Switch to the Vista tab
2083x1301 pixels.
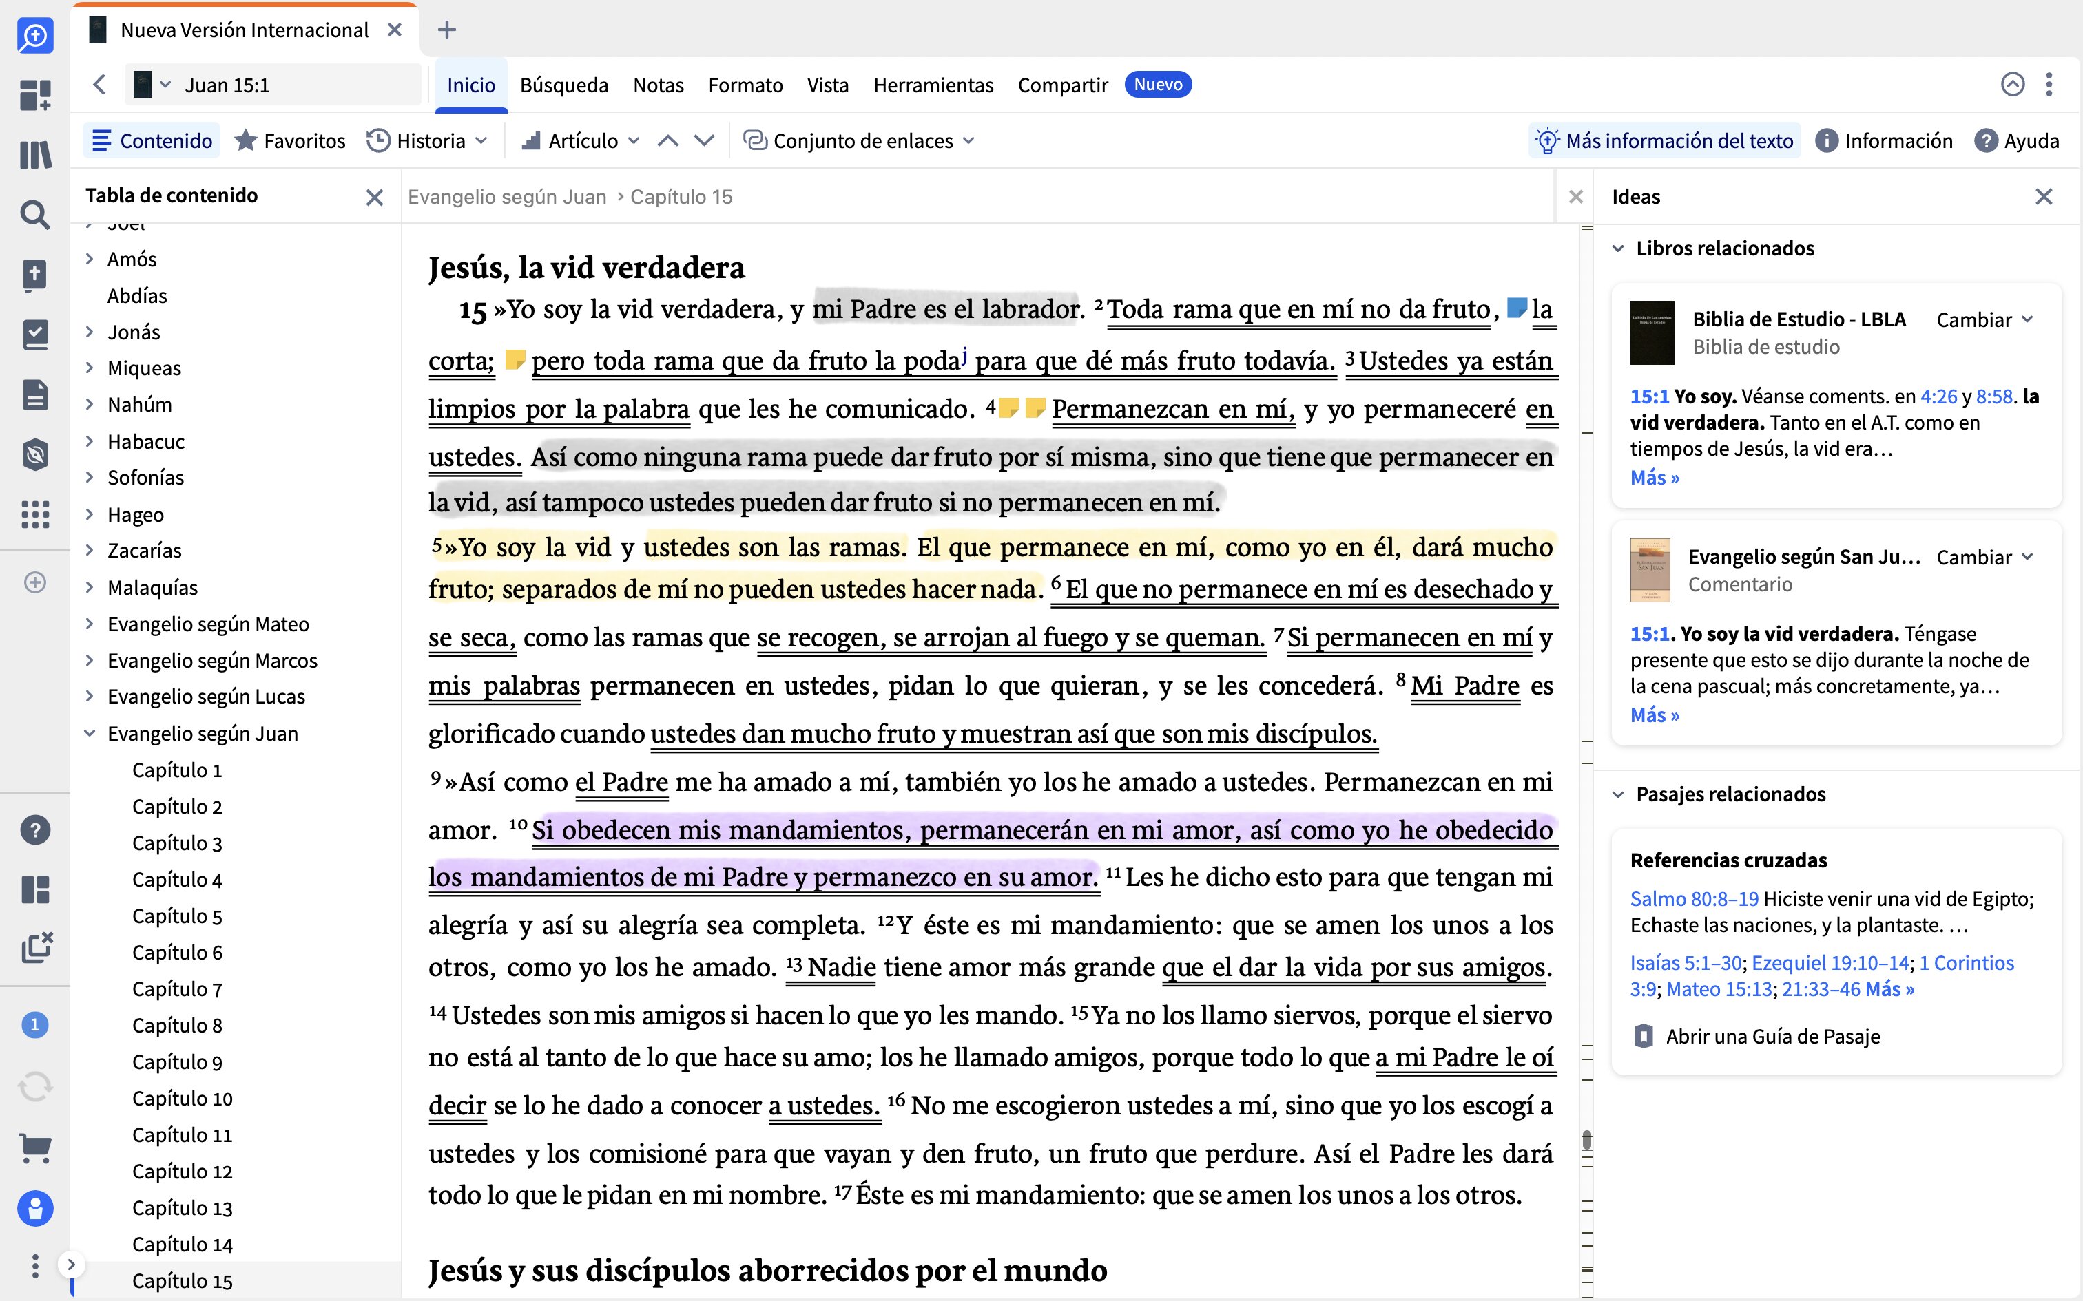pos(828,84)
